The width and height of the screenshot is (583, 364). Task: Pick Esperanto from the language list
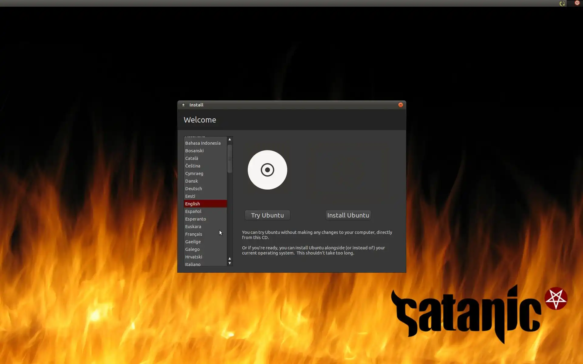[196, 219]
